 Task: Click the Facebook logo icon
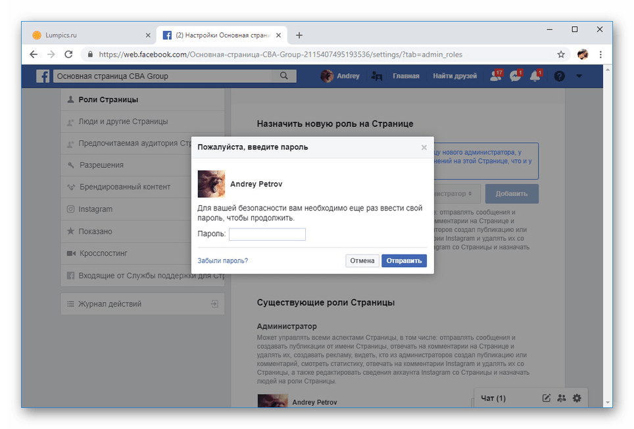click(42, 76)
